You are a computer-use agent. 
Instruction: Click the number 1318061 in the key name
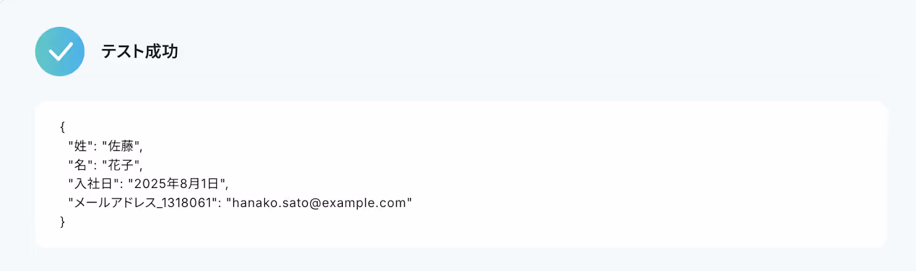coord(187,202)
